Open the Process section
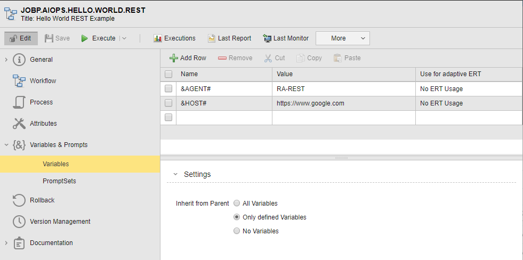523x260 pixels. pos(41,102)
